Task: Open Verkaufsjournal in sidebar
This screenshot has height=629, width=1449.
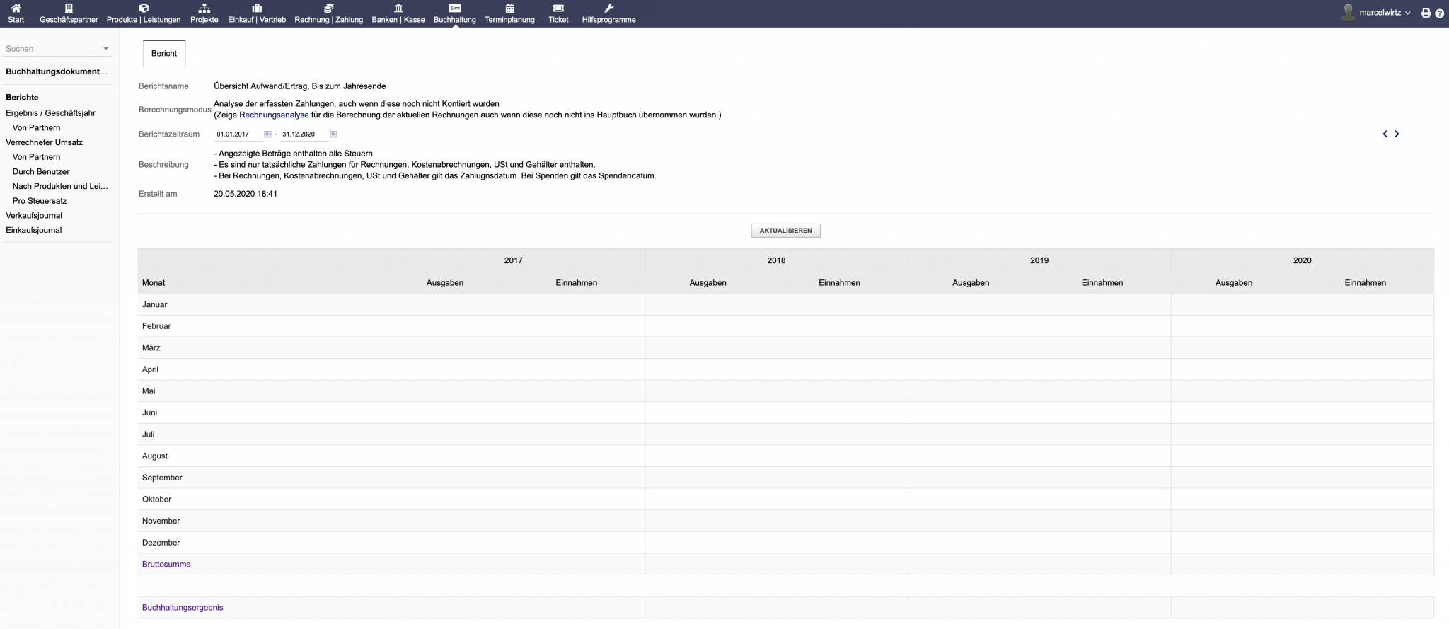Action: 34,216
